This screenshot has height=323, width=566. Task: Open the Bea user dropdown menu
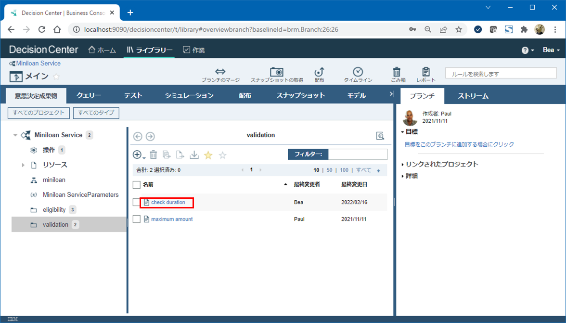coord(551,50)
